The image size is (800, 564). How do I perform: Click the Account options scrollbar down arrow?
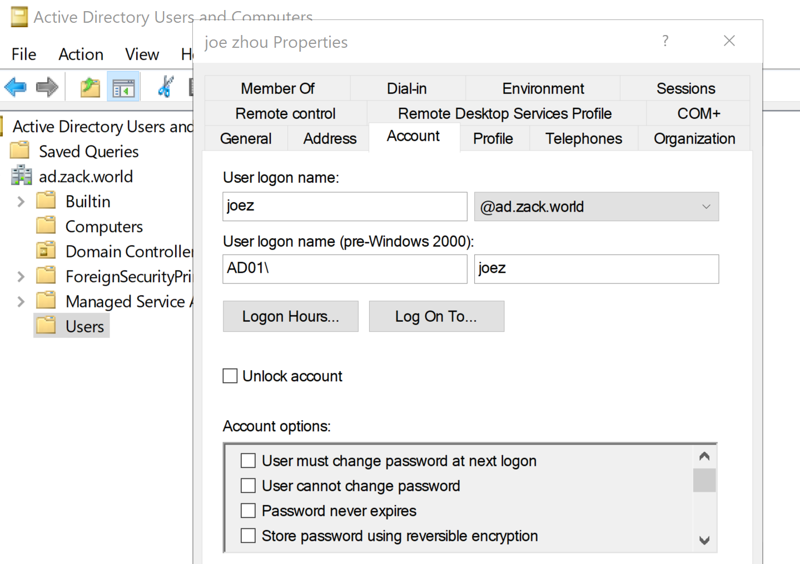[704, 540]
